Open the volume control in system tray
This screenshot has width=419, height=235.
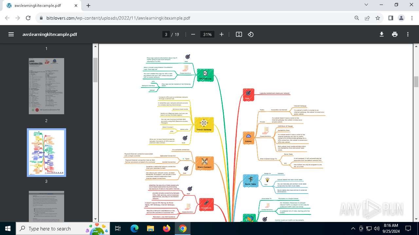pyautogui.click(x=376, y=228)
